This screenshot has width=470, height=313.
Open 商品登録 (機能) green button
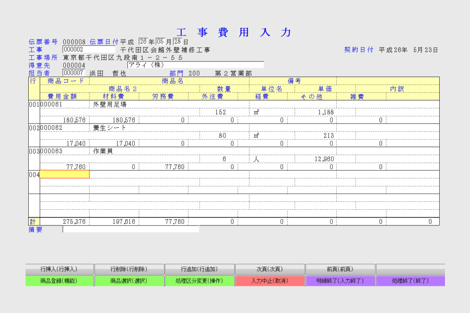click(60, 281)
